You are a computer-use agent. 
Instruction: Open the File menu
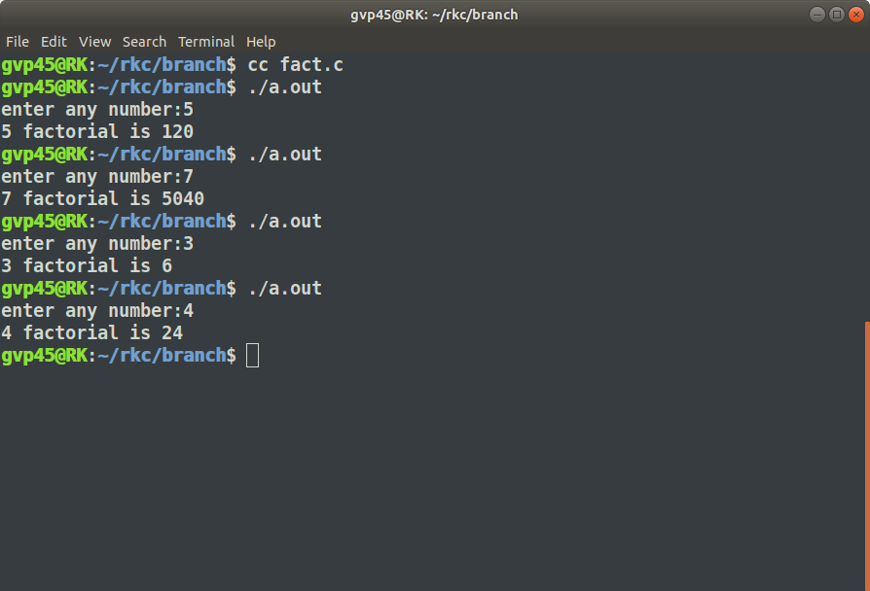17,42
